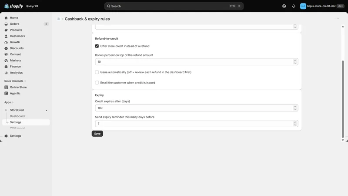Click scrollbar up arrow
The height and width of the screenshot is (196, 348).
coord(343,27)
